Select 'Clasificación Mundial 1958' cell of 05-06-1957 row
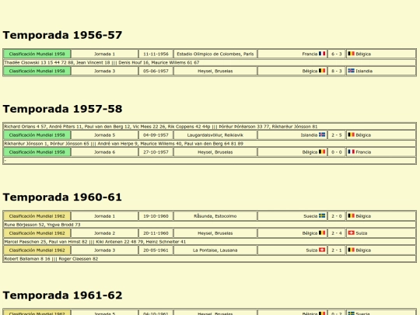420x315 pixels. coord(37,71)
